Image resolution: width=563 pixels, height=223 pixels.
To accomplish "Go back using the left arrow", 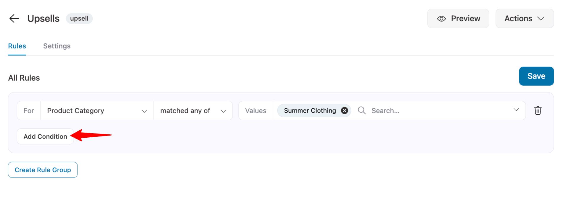I will pyautogui.click(x=14, y=19).
